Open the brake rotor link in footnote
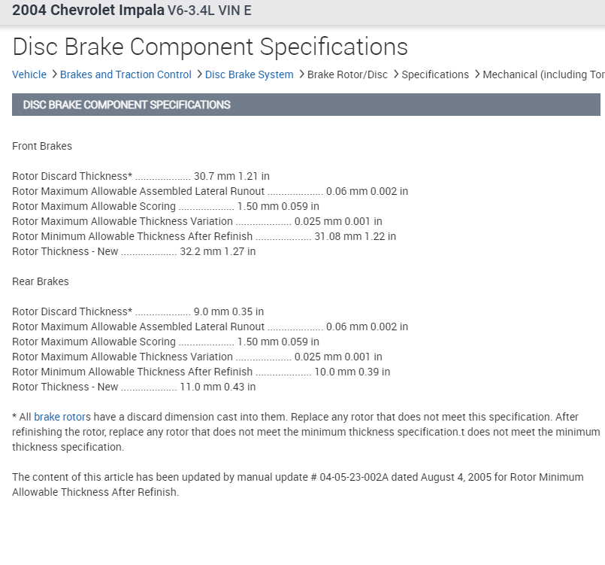The image size is (605, 565). (x=60, y=417)
